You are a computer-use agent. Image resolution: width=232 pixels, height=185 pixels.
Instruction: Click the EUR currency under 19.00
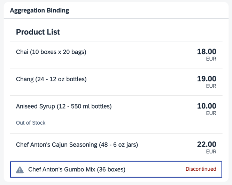pyautogui.click(x=211, y=86)
